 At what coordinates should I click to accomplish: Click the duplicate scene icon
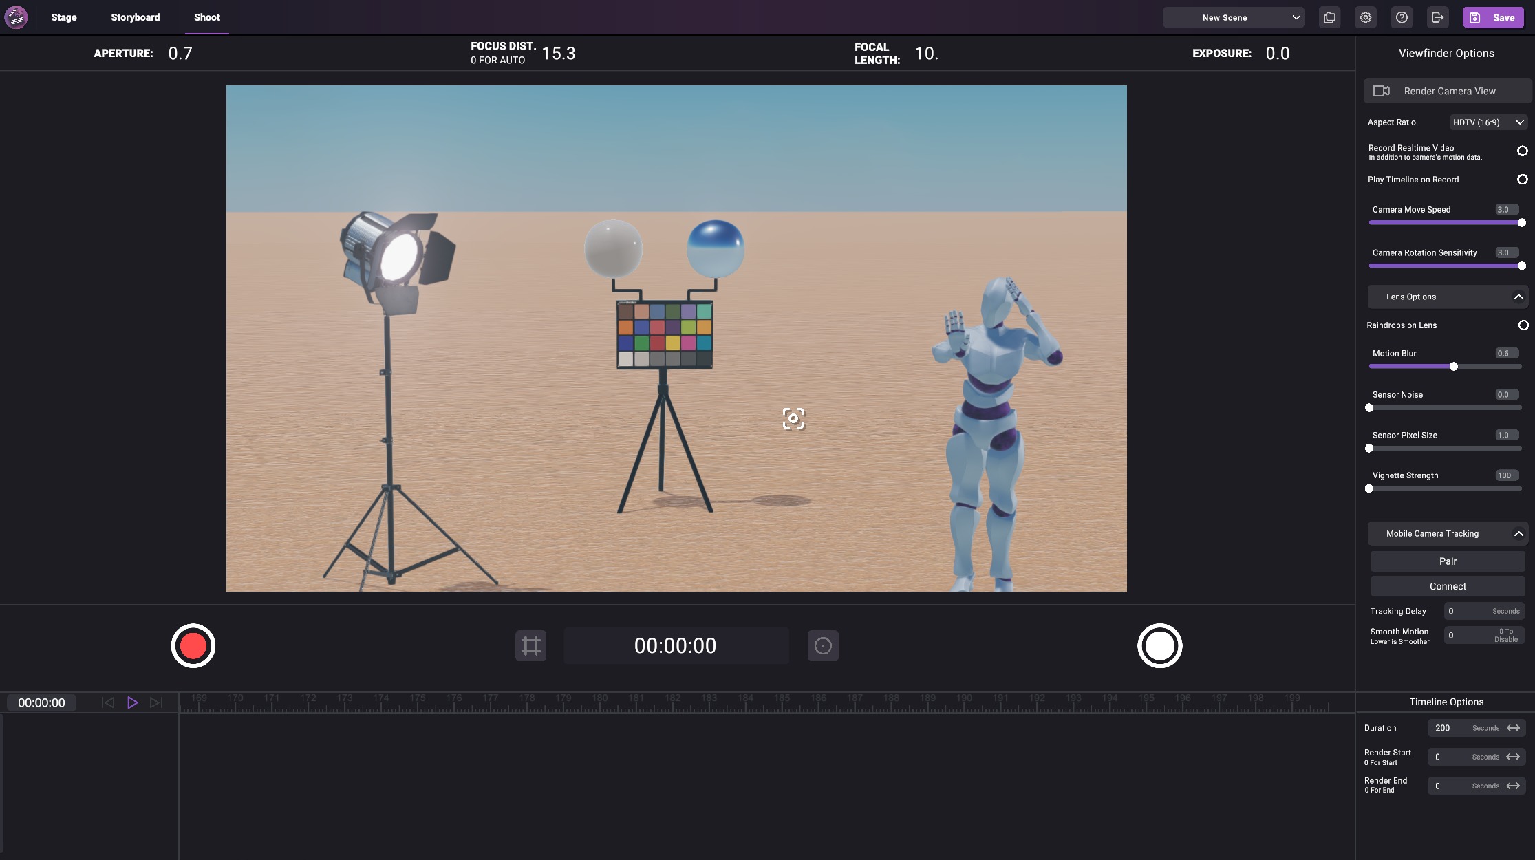click(1329, 18)
